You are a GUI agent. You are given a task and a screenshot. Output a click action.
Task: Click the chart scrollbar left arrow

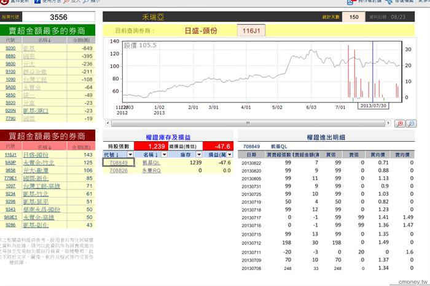(107, 123)
